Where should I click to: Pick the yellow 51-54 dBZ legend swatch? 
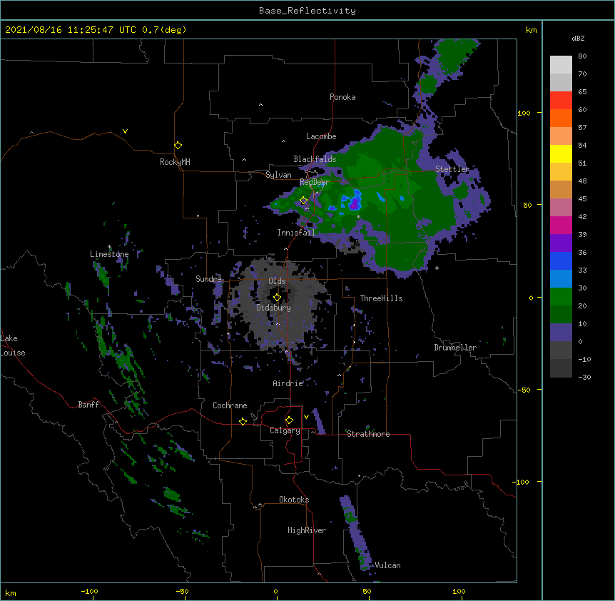click(561, 153)
